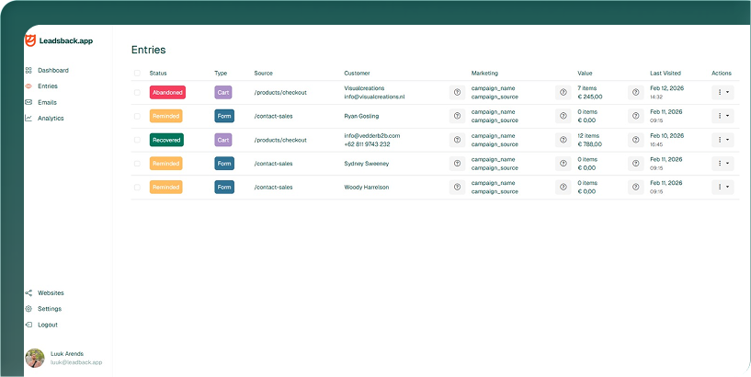Screen dimensions: 751x377
Task: Click the Emails envelope icon
Action: coord(28,102)
